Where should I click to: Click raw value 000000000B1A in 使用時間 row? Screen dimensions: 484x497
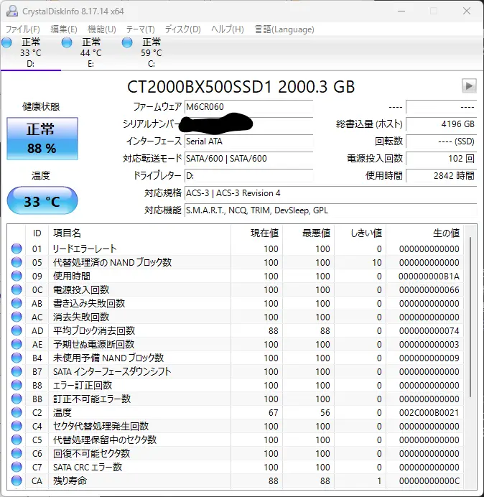(x=429, y=277)
